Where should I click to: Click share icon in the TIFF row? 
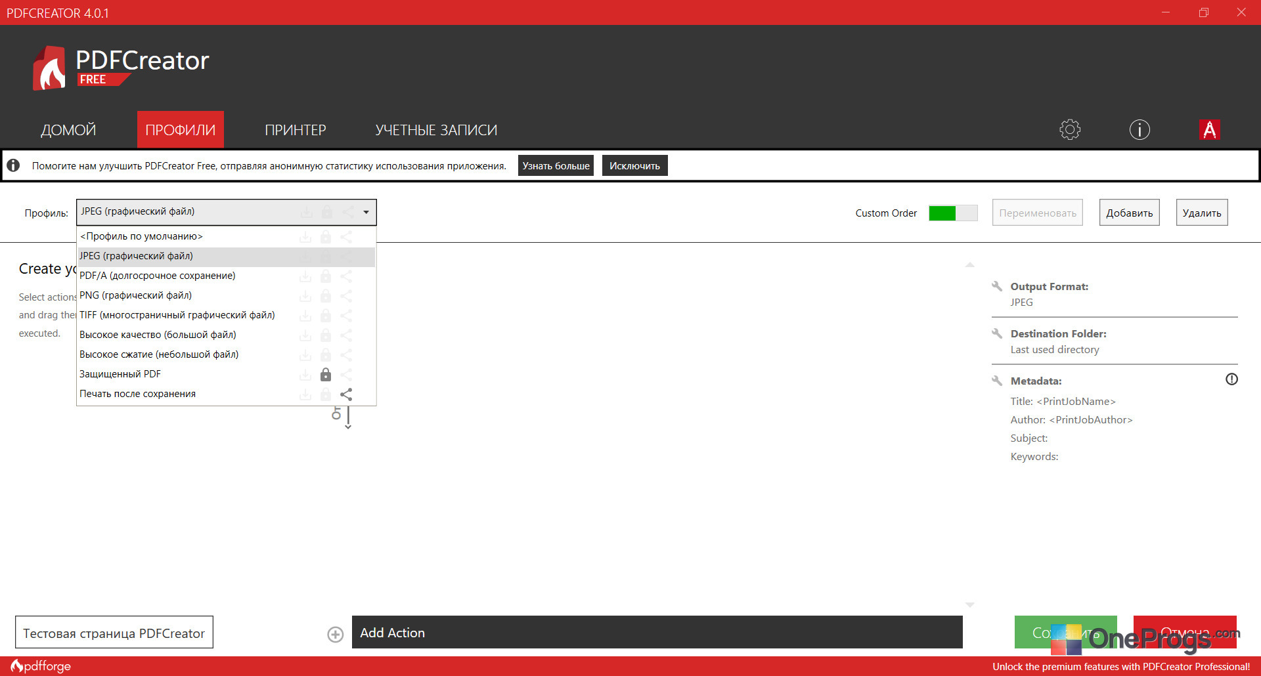coord(346,315)
